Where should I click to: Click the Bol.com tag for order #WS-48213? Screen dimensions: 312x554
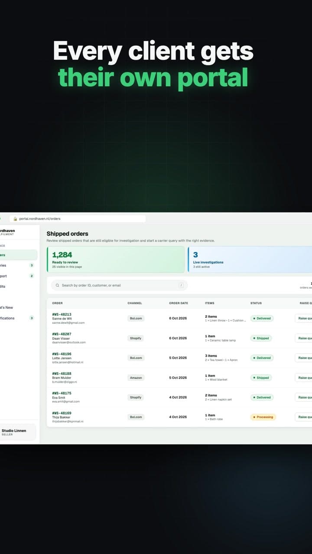pyautogui.click(x=136, y=318)
